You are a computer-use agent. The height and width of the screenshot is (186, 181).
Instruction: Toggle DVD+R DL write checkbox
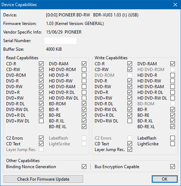coord(130,115)
